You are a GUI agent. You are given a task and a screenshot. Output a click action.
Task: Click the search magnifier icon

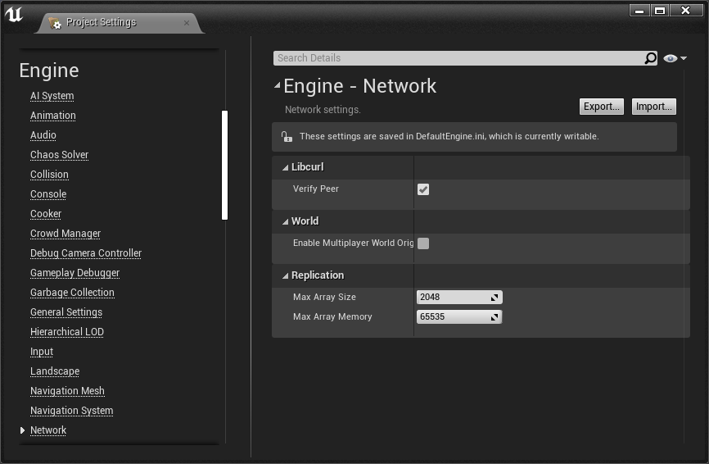click(x=650, y=58)
